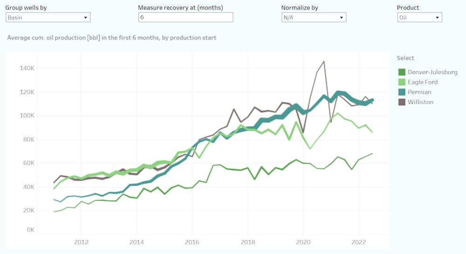Click the 140K y-axis label
This screenshot has height=254, width=466.
point(27,68)
